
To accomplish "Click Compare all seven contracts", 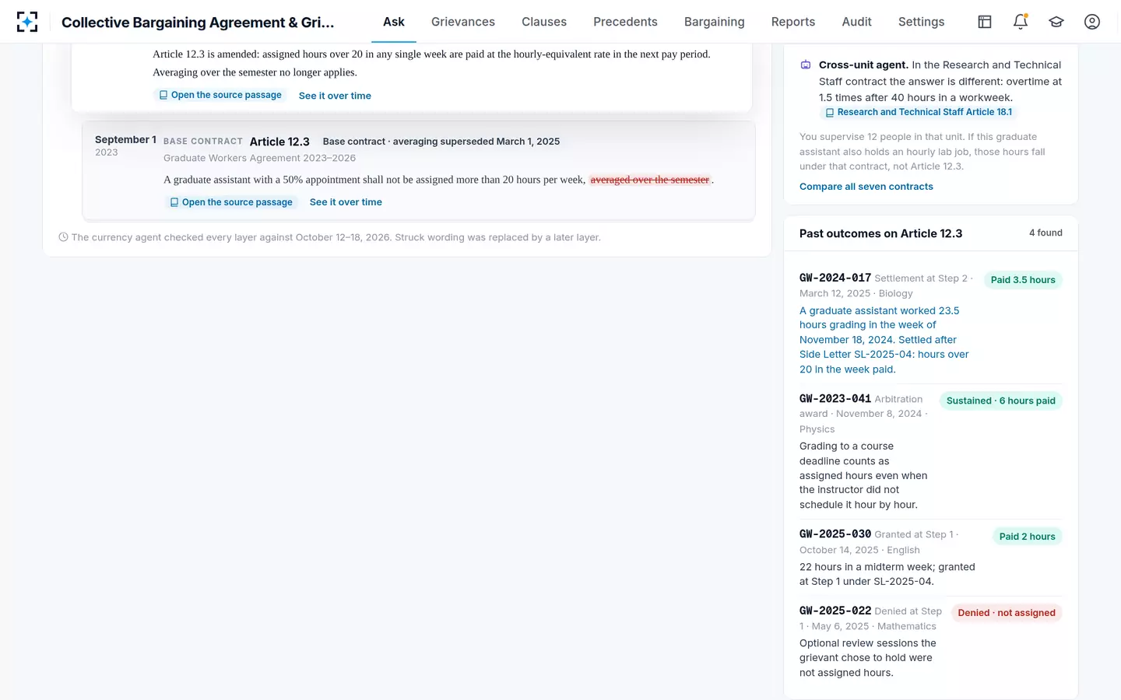I will (x=866, y=187).
